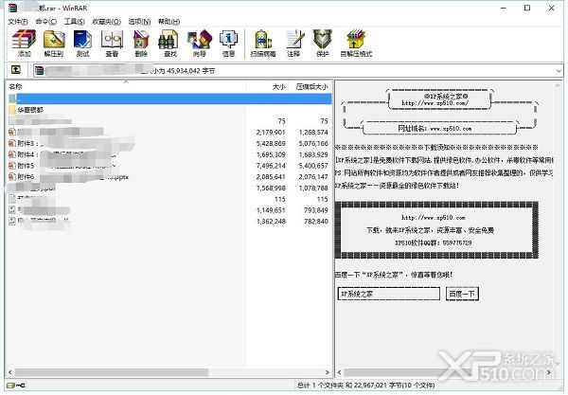Click the packed size value 1,268,574
The image size is (568, 395).
pyautogui.click(x=313, y=133)
